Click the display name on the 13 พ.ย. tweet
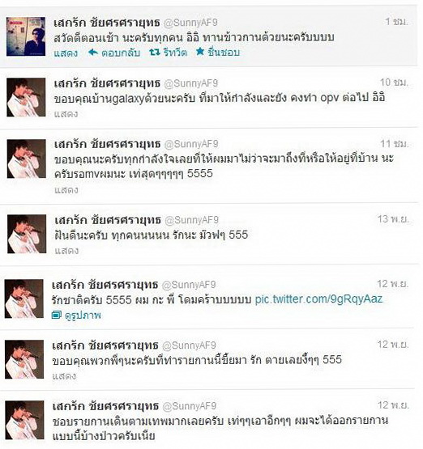423x449 pixels. click(x=108, y=220)
